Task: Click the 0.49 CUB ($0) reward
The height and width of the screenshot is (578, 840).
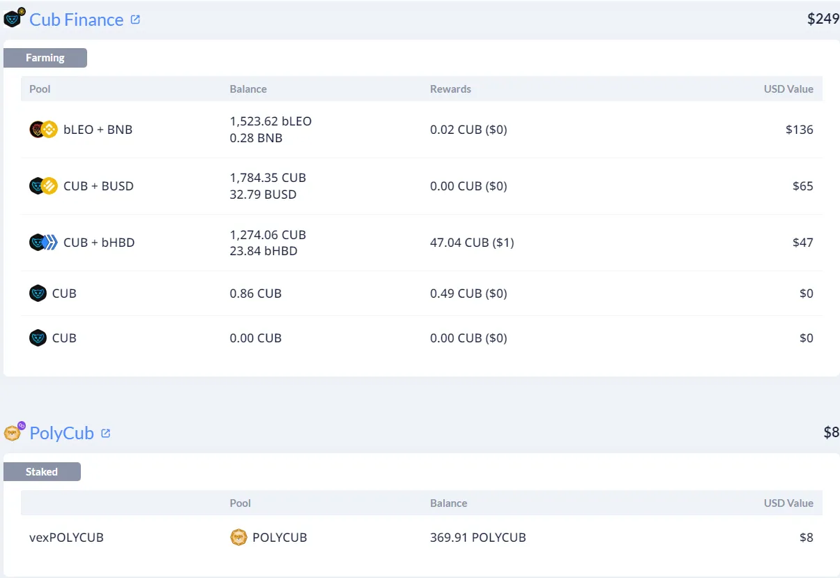Action: (468, 294)
